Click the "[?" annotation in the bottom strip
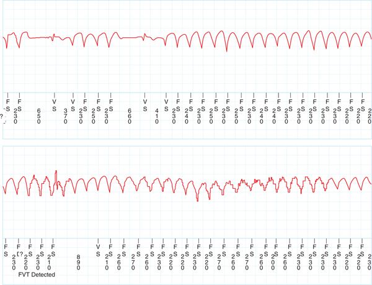372x285 pixels. pyautogui.click(x=20, y=255)
